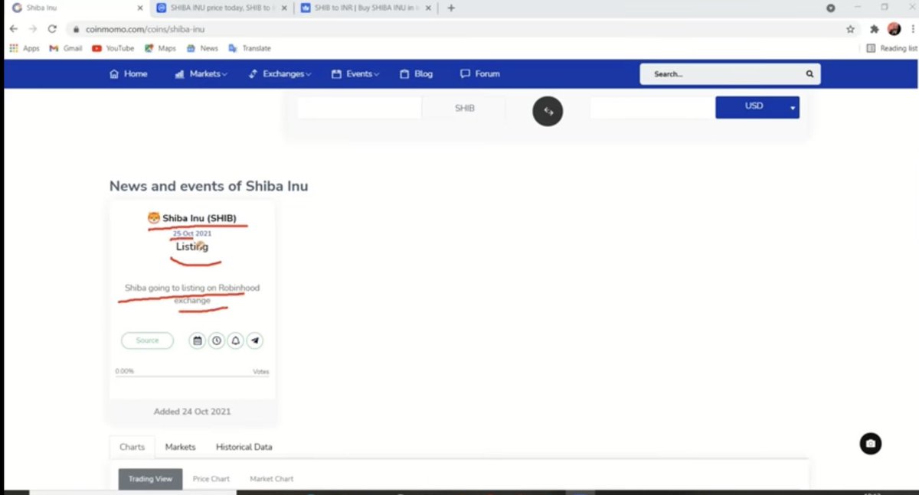Expand the Exchanges dropdown menu
Viewport: 919px width, 495px height.
pos(280,74)
